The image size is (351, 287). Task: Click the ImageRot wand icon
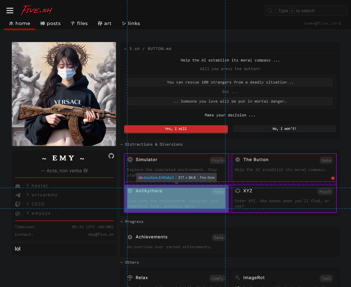pos(238,277)
